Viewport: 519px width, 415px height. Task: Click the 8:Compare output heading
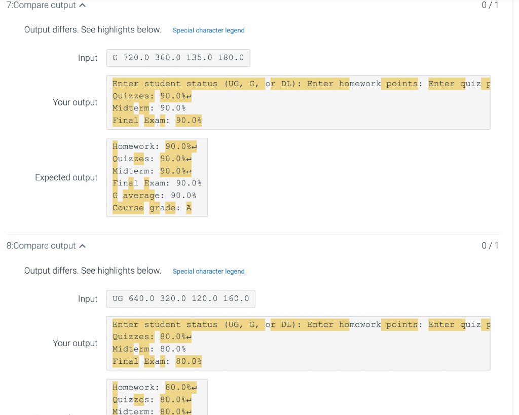coord(41,246)
